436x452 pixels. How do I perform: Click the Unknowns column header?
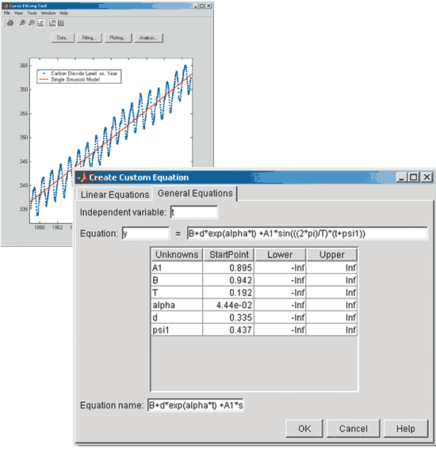pyautogui.click(x=177, y=255)
